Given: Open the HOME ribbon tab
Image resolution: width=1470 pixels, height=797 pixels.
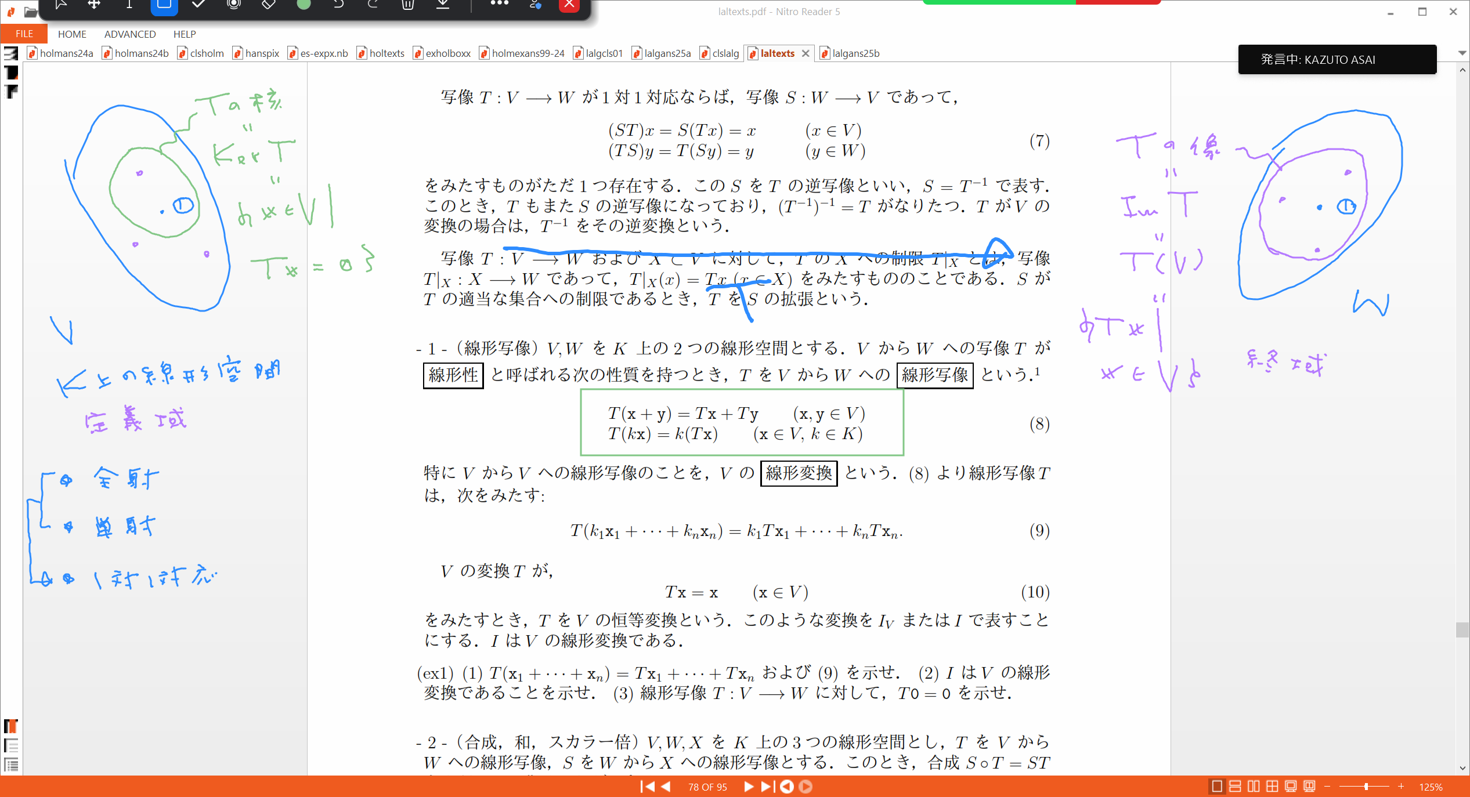Looking at the screenshot, I should (x=72, y=34).
